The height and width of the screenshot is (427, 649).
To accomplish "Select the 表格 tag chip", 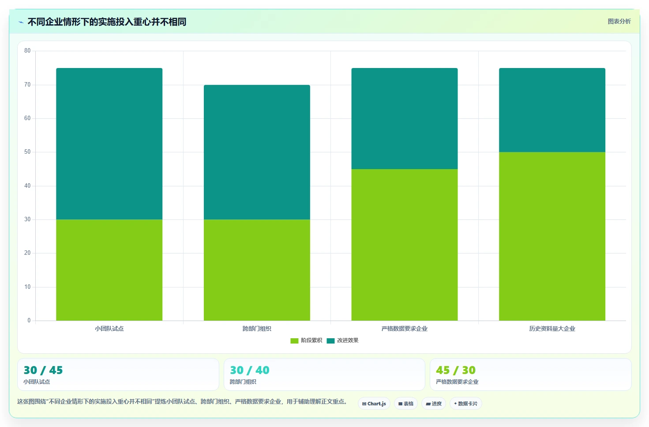I will (405, 404).
